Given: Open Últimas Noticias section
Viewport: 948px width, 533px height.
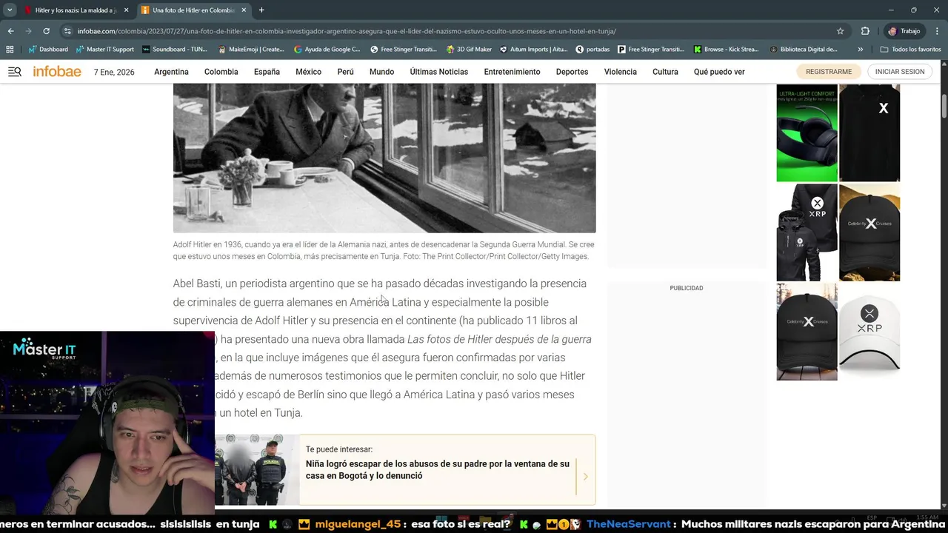Looking at the screenshot, I should (439, 72).
